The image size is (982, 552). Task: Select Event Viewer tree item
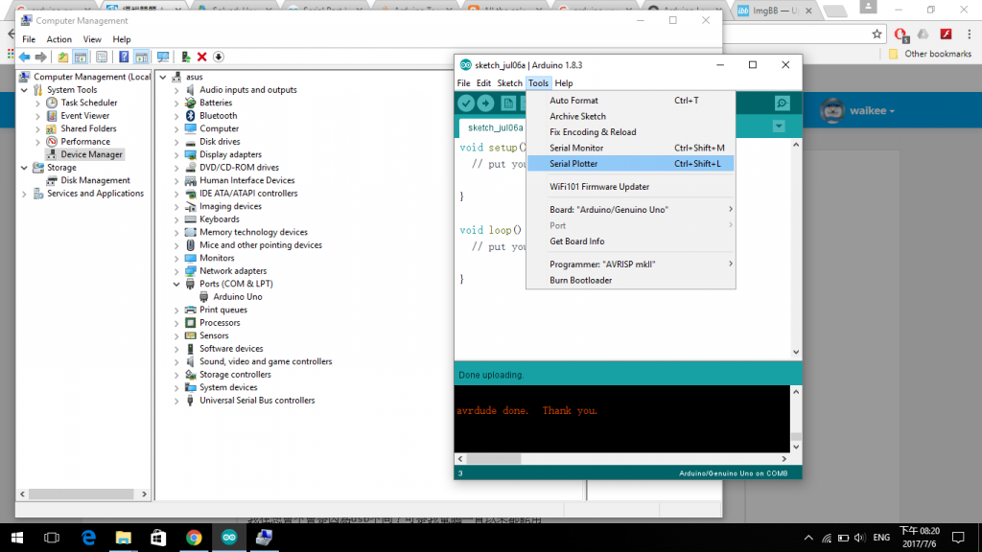pos(85,116)
